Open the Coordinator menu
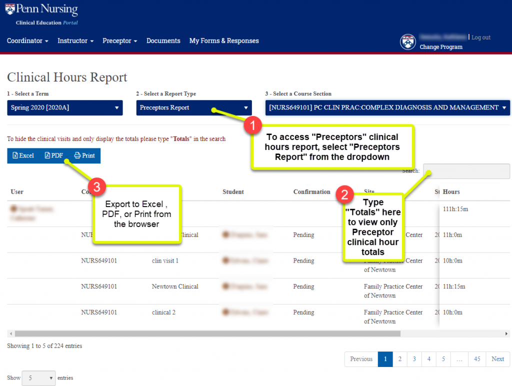 coord(27,41)
